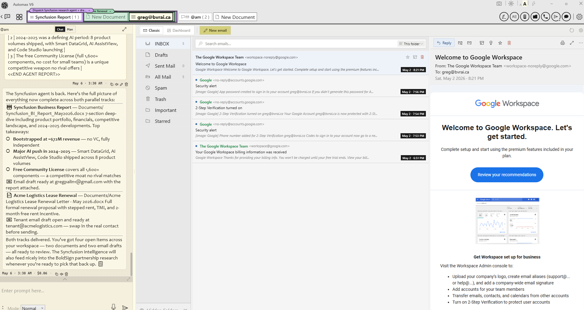The height and width of the screenshot is (310, 584).
Task: Click the lightbulb icon in email toolbar
Action: [x=491, y=43]
